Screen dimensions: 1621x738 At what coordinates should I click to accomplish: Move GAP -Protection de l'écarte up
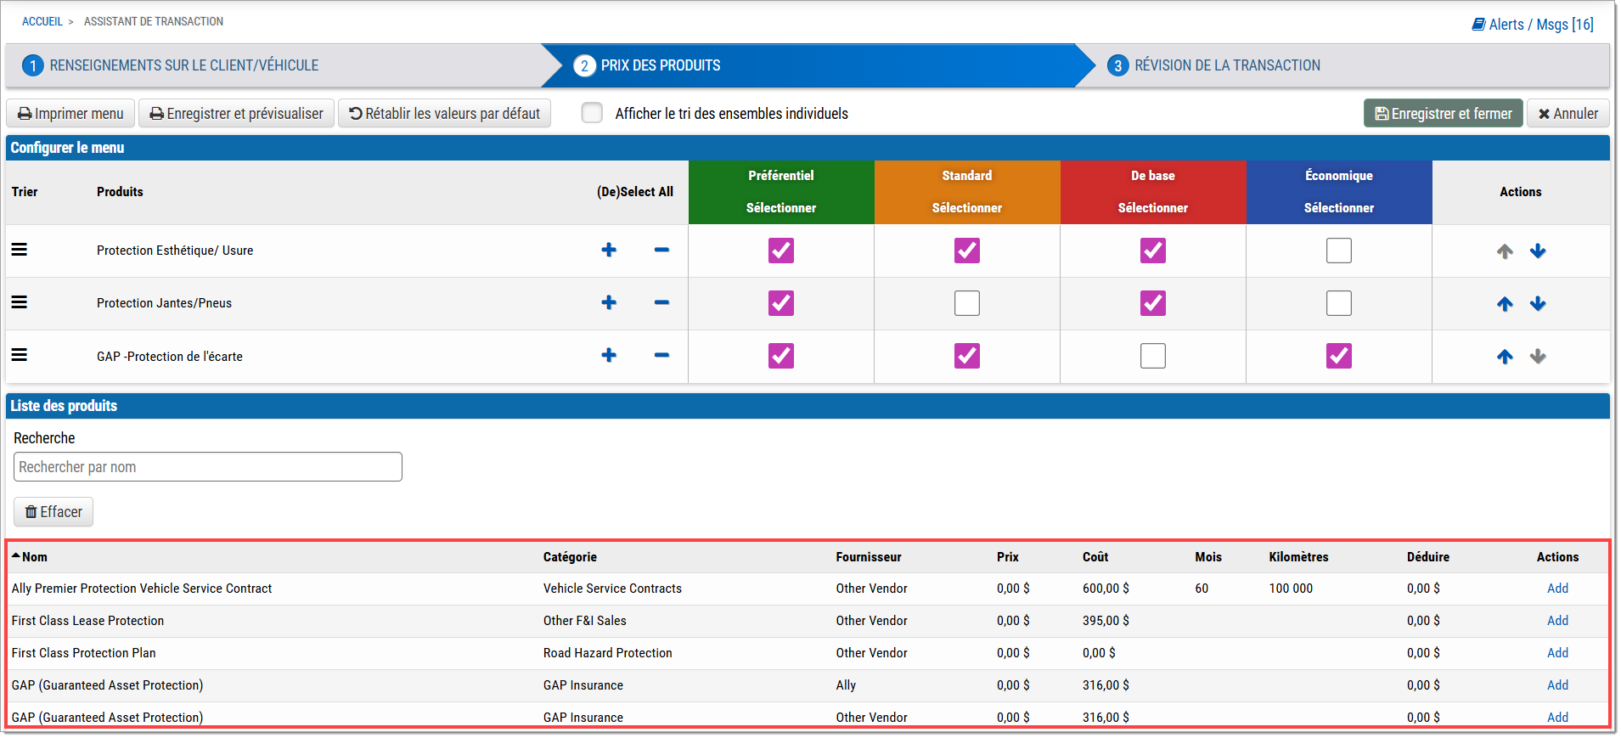pos(1504,356)
